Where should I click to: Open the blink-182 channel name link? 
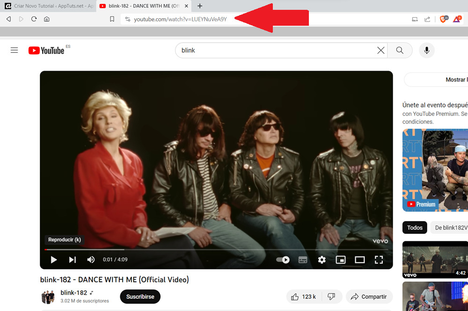74,293
